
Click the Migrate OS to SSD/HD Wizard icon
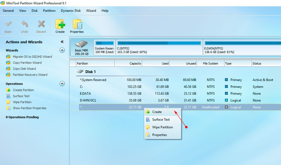(x=8, y=57)
